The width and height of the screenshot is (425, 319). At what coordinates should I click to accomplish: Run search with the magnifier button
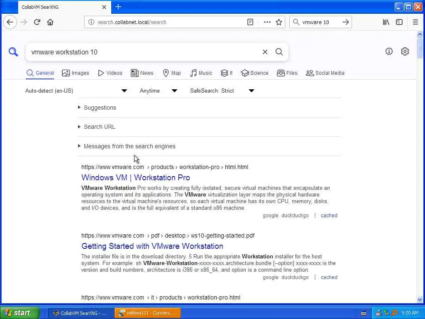279,52
